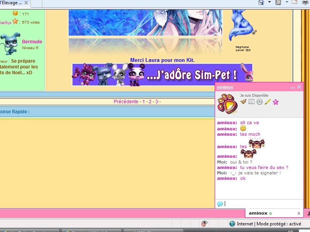Select the yellow pencil icon in chat
The height and width of the screenshot is (232, 310).
coord(267,102)
